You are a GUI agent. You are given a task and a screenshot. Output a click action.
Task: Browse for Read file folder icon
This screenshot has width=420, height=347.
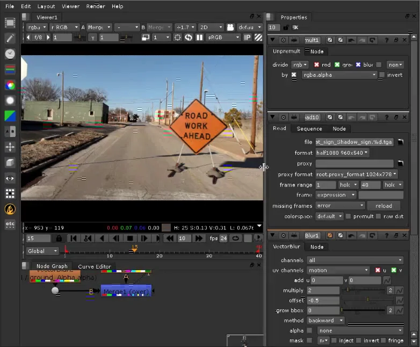coord(401,142)
